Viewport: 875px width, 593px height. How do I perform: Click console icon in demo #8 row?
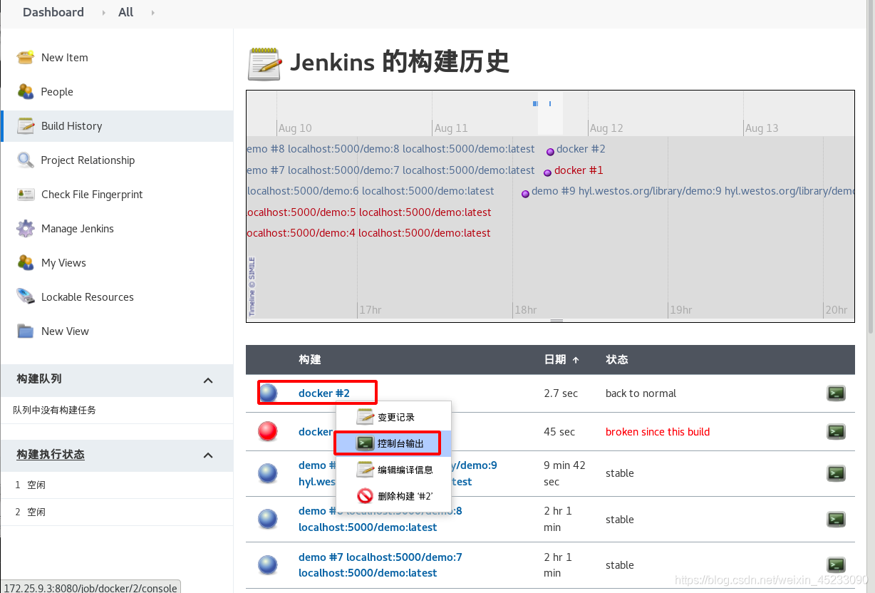pyautogui.click(x=836, y=520)
